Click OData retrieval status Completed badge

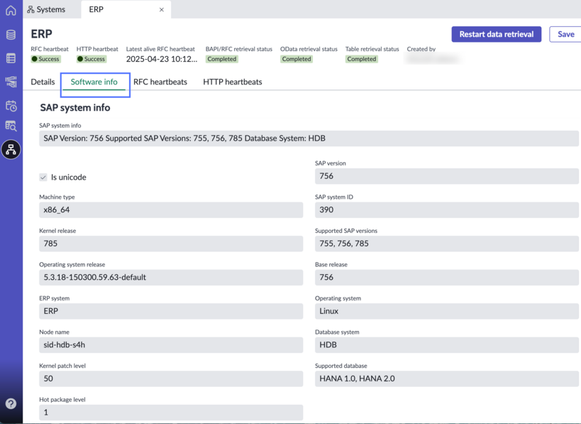coord(297,59)
